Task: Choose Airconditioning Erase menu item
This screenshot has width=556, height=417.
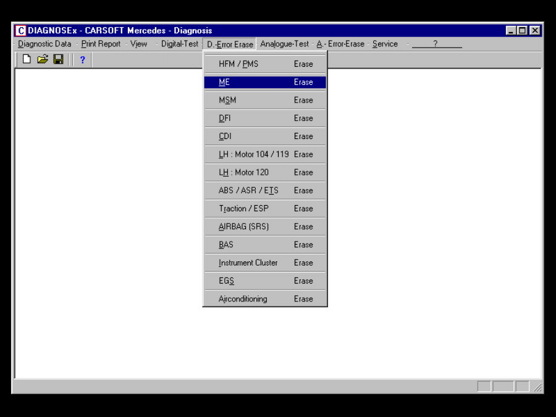Action: tap(265, 299)
